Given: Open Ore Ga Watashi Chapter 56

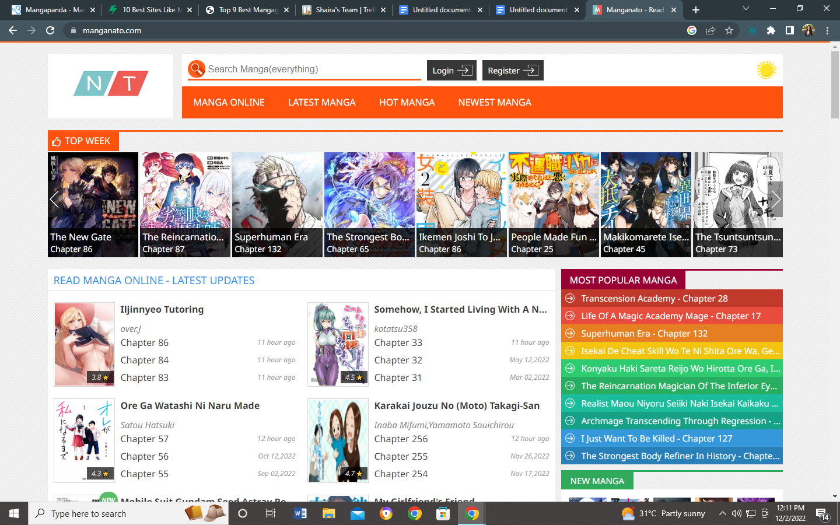Looking at the screenshot, I should [144, 456].
